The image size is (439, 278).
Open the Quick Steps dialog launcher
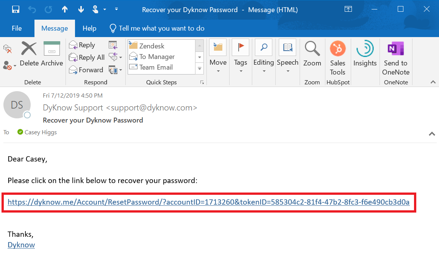click(202, 82)
